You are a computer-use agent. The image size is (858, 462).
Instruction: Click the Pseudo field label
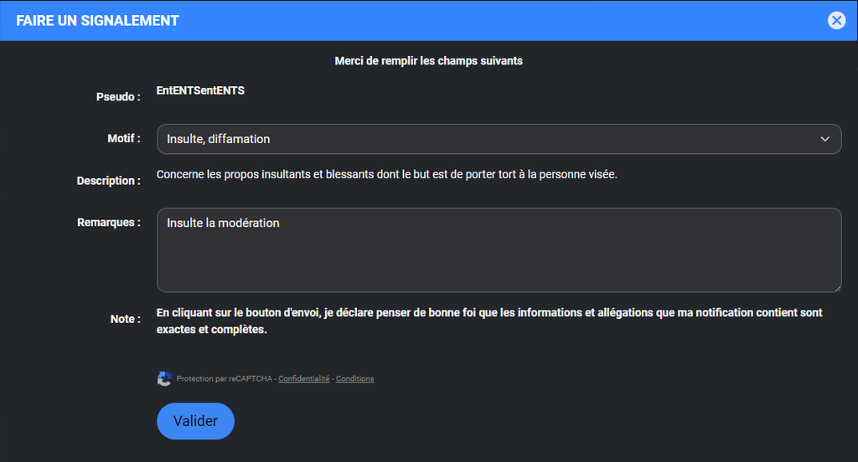(x=118, y=97)
